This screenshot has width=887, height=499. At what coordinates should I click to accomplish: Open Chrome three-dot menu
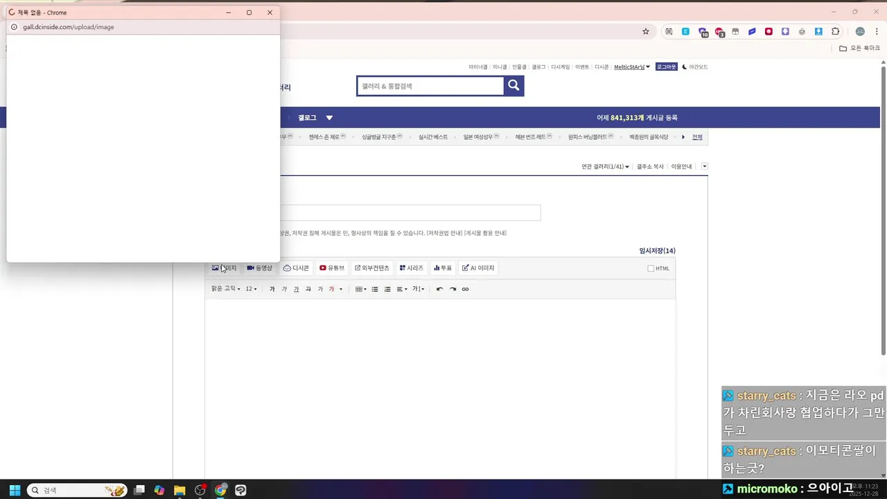(x=877, y=31)
